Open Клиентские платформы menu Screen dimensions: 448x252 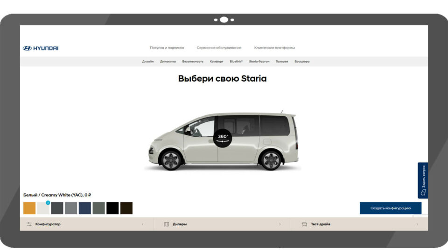(x=274, y=48)
